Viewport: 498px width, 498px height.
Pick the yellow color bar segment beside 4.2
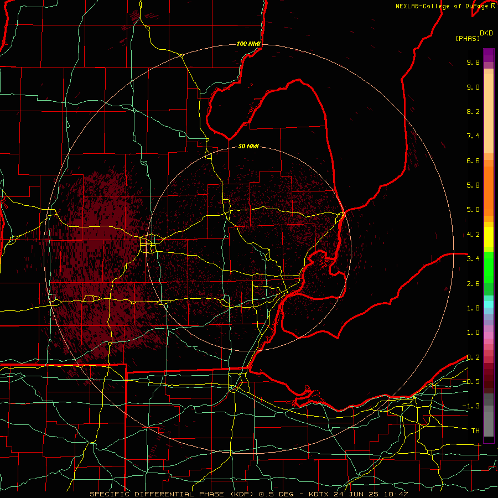(489, 237)
